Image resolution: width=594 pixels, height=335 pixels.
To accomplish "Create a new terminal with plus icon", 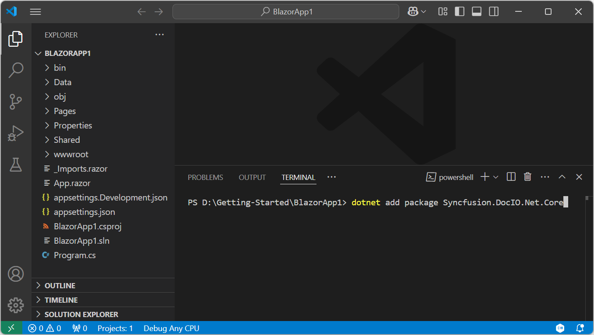I will [485, 177].
